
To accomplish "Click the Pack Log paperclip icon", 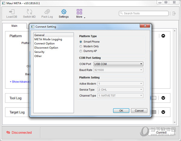I will pyautogui.click(x=47, y=12).
